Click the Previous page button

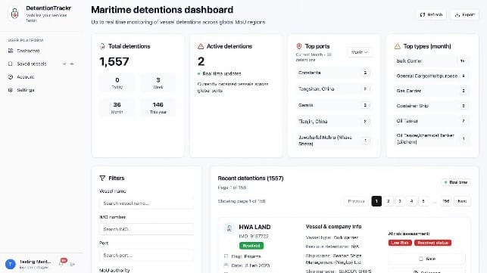(x=356, y=201)
